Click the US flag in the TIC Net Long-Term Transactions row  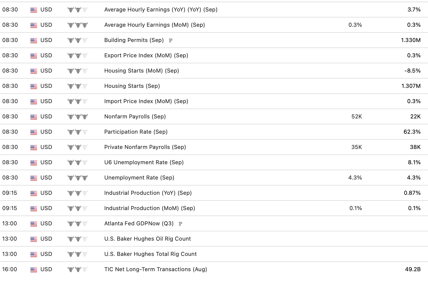[x=34, y=270]
